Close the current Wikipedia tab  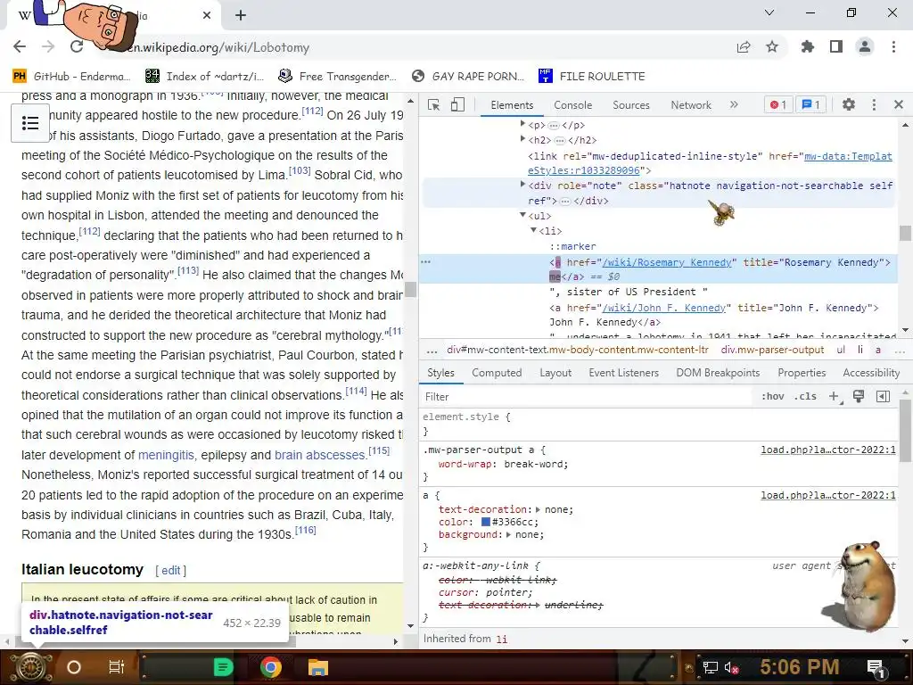coord(207,16)
